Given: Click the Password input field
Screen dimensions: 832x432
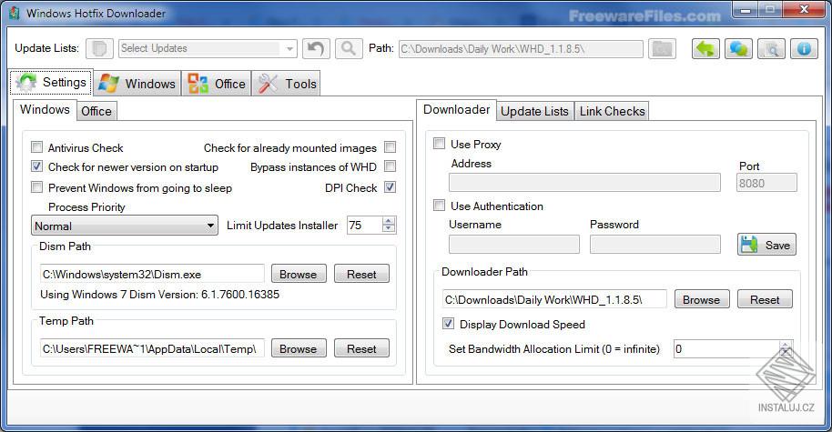Looking at the screenshot, I should point(654,245).
